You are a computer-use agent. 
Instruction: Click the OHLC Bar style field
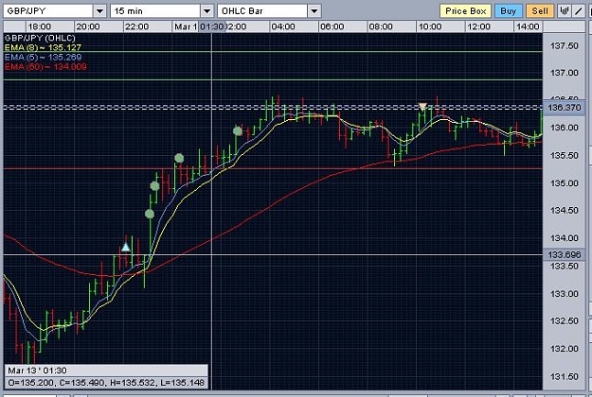[262, 11]
